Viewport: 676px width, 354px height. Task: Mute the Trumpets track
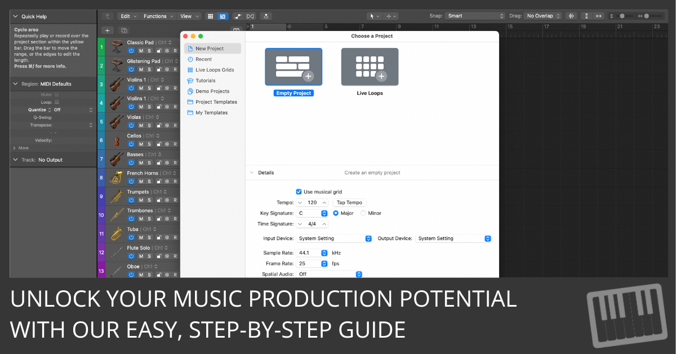tap(141, 200)
